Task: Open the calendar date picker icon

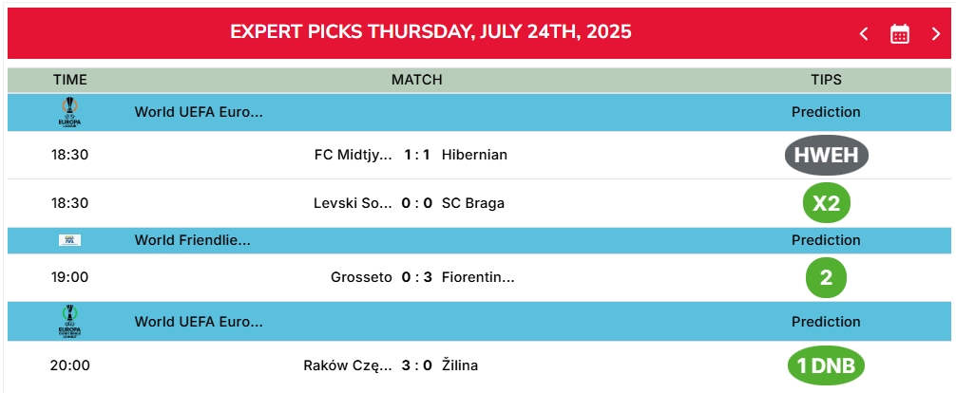Action: [x=899, y=34]
